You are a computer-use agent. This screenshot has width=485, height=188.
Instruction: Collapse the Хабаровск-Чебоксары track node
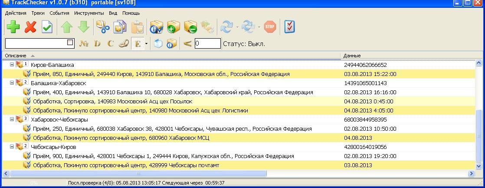pos(12,119)
